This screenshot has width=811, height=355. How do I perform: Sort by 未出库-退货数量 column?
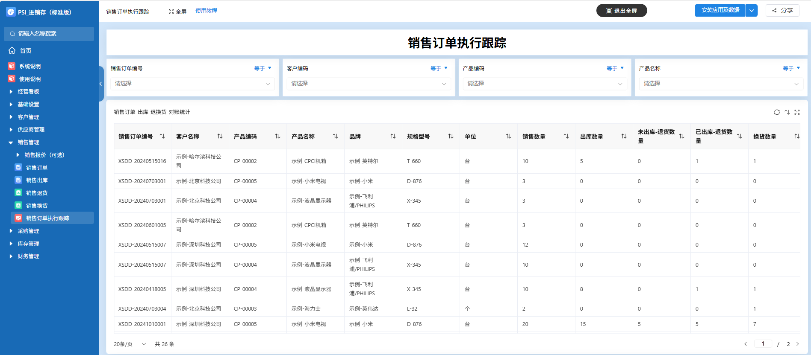point(681,136)
